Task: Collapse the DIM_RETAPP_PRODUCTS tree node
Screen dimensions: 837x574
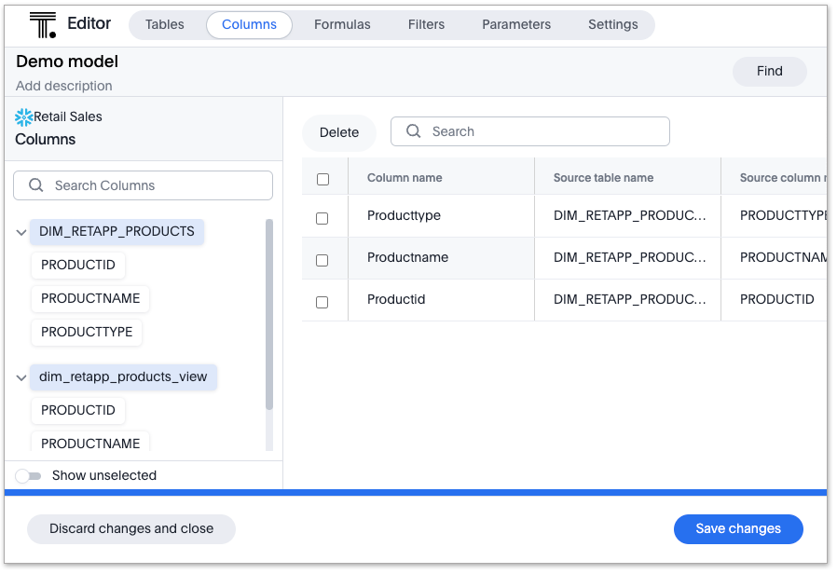Action: [21, 232]
